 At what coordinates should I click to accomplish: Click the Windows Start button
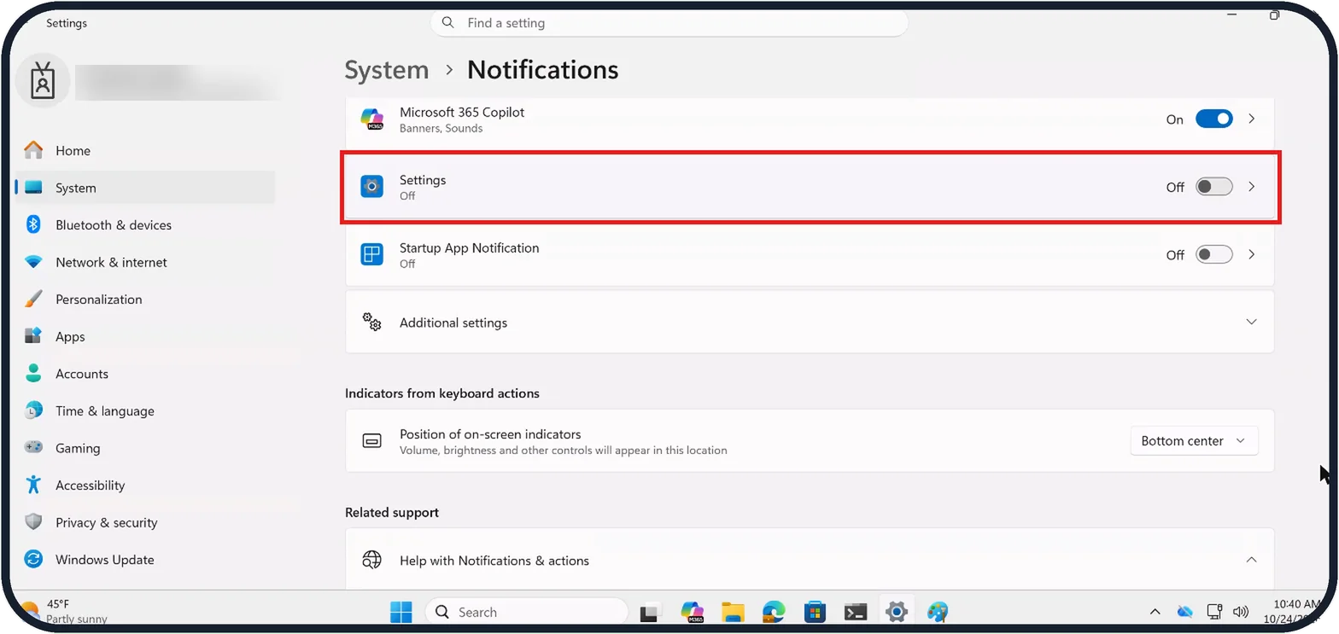(401, 612)
